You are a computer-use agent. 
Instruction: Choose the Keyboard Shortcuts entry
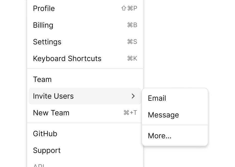67,58
